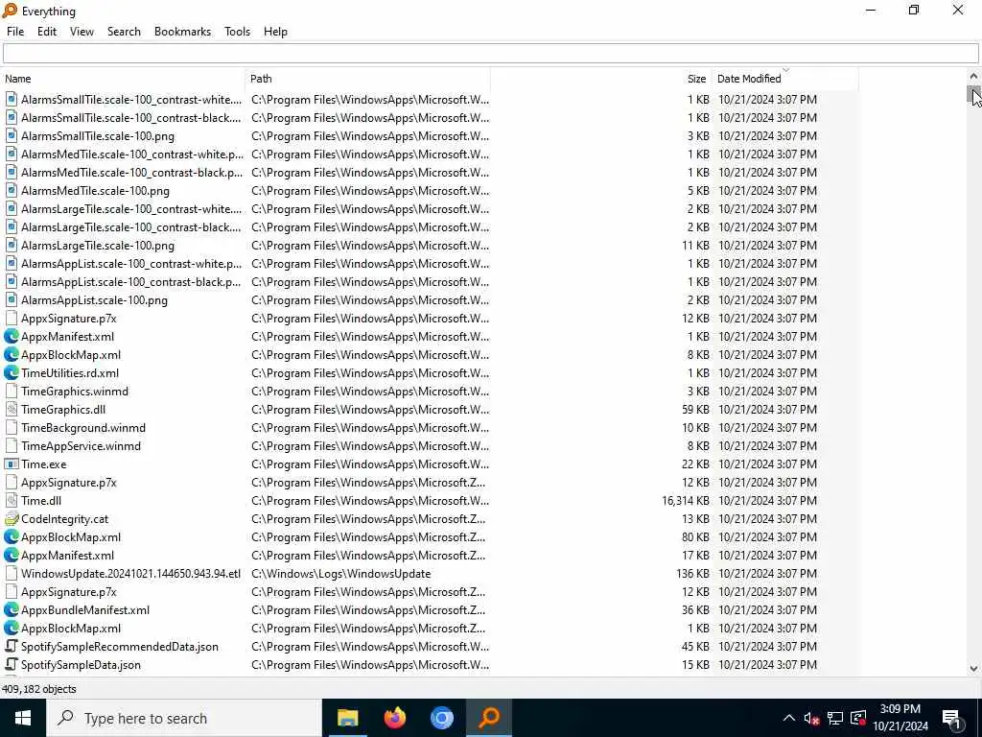Click the TimeGraphics.dll file icon

coord(11,409)
